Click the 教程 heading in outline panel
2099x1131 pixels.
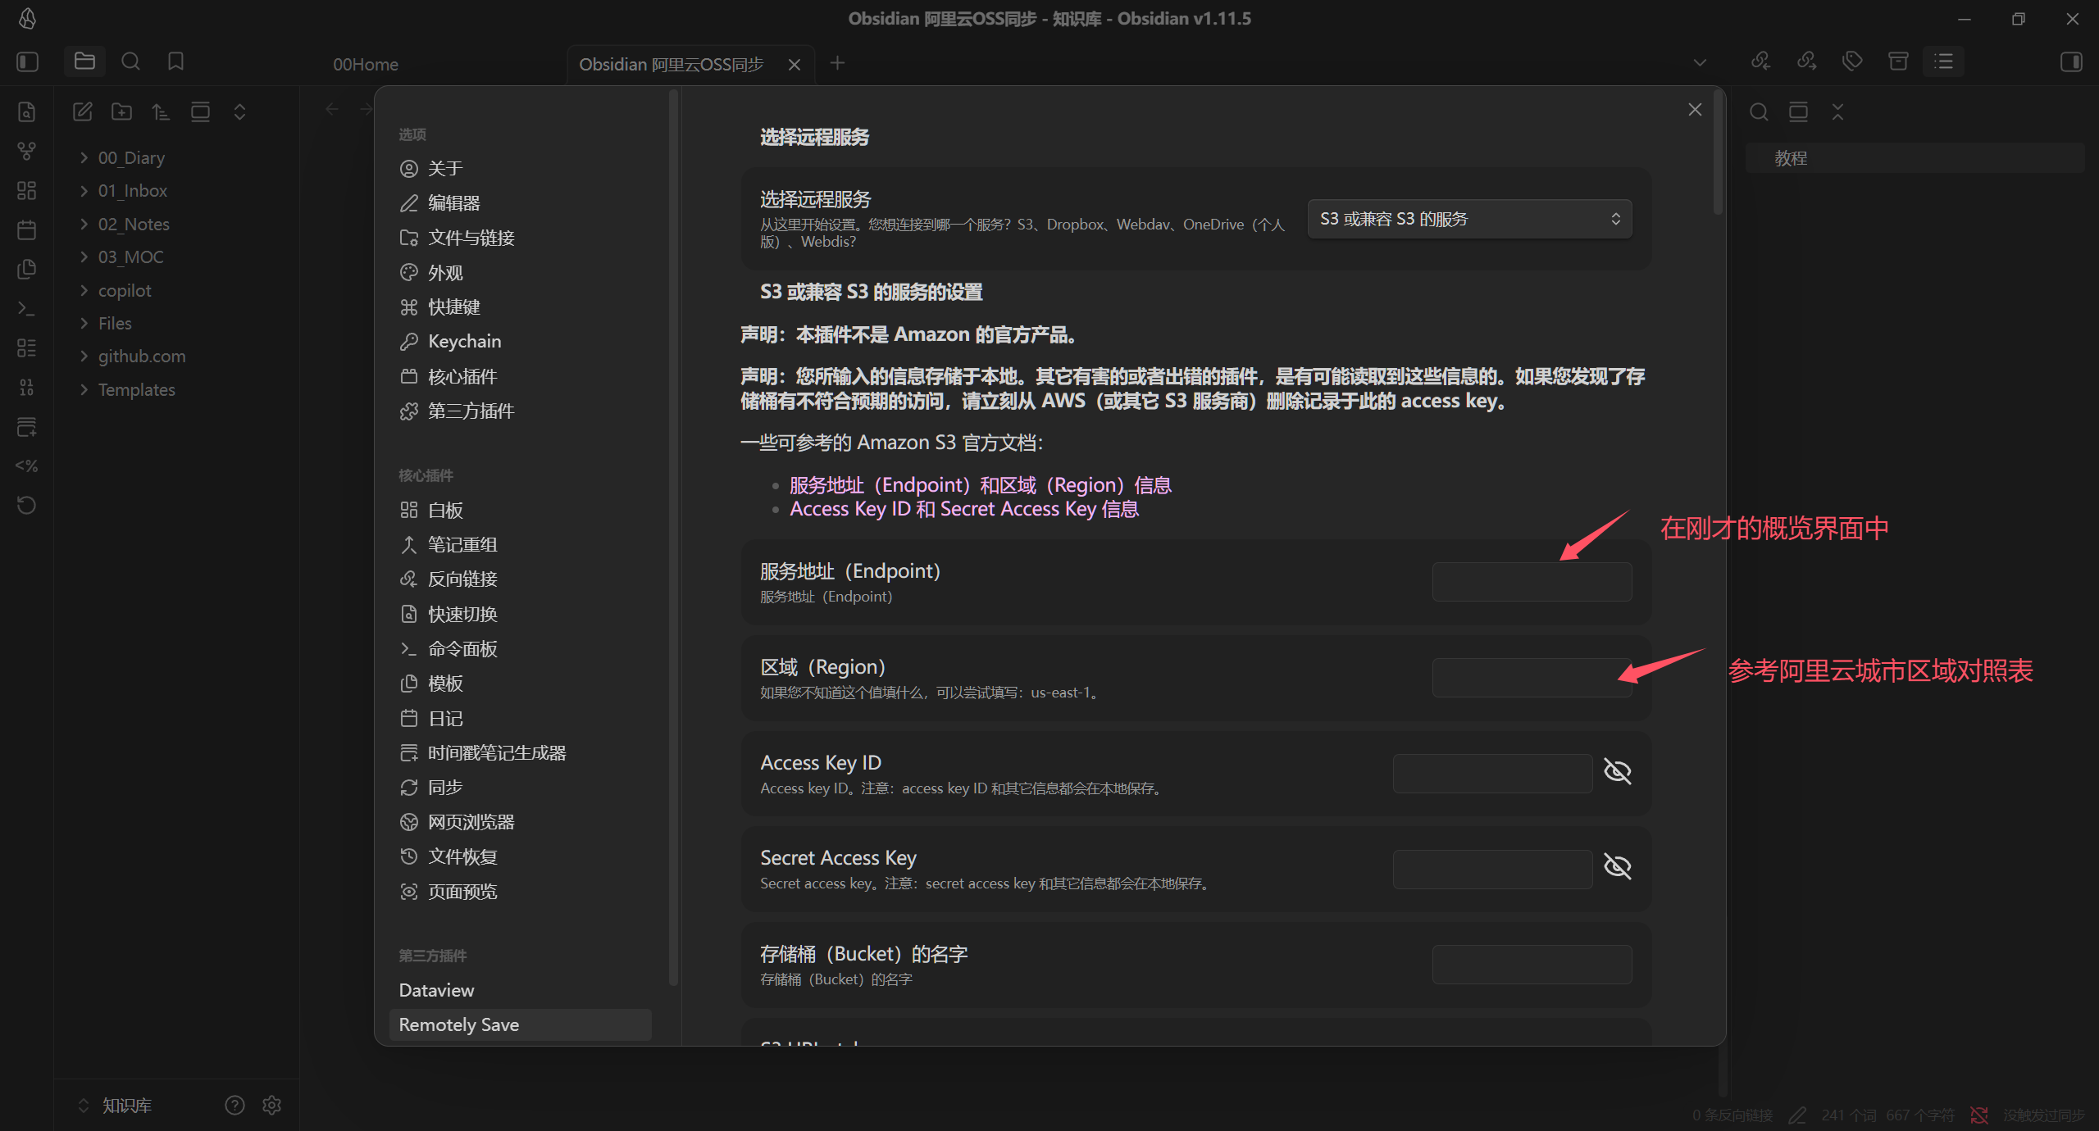[x=1792, y=158]
